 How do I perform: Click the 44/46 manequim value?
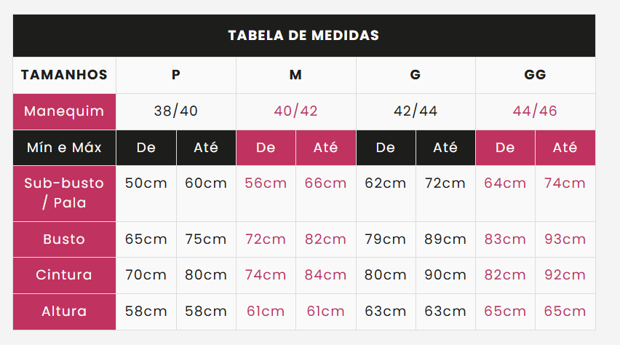click(535, 111)
